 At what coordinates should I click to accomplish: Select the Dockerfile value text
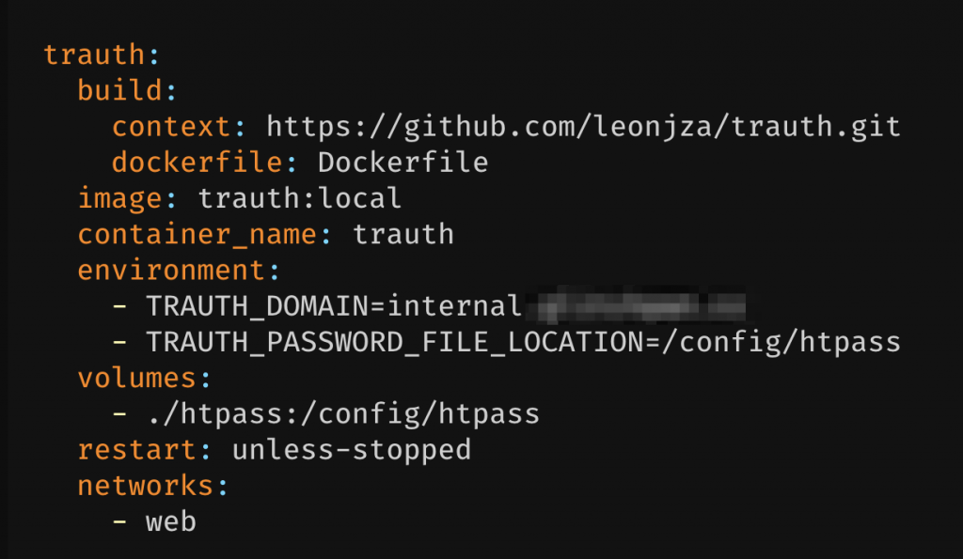(x=403, y=163)
